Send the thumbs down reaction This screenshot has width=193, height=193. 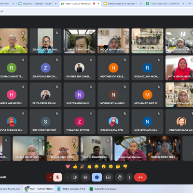[125, 166]
